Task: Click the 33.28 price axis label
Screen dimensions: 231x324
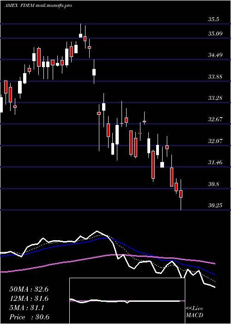Action: 215,98
